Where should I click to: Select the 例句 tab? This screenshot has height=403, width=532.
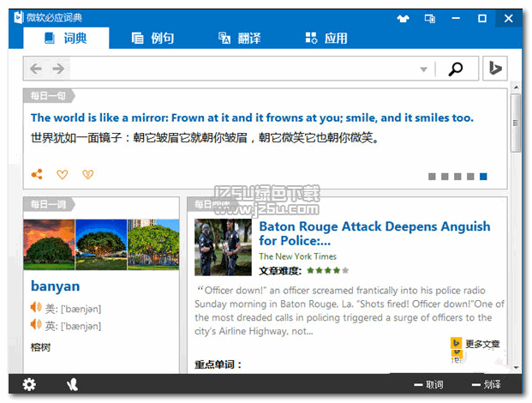(152, 38)
